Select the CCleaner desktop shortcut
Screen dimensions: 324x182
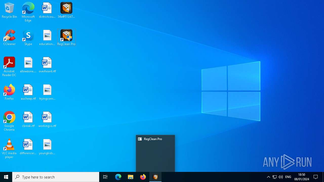click(9, 38)
